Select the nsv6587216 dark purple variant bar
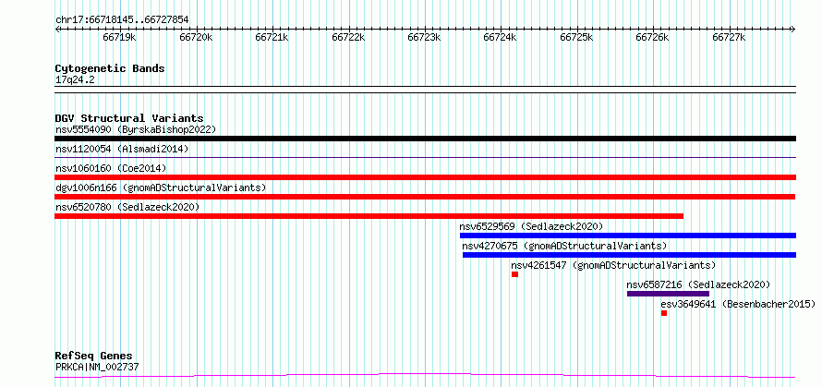822x387 pixels. [x=668, y=294]
